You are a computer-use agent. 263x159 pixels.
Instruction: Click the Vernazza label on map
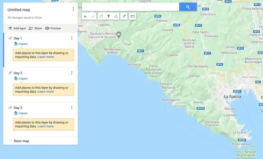pos(134,65)
